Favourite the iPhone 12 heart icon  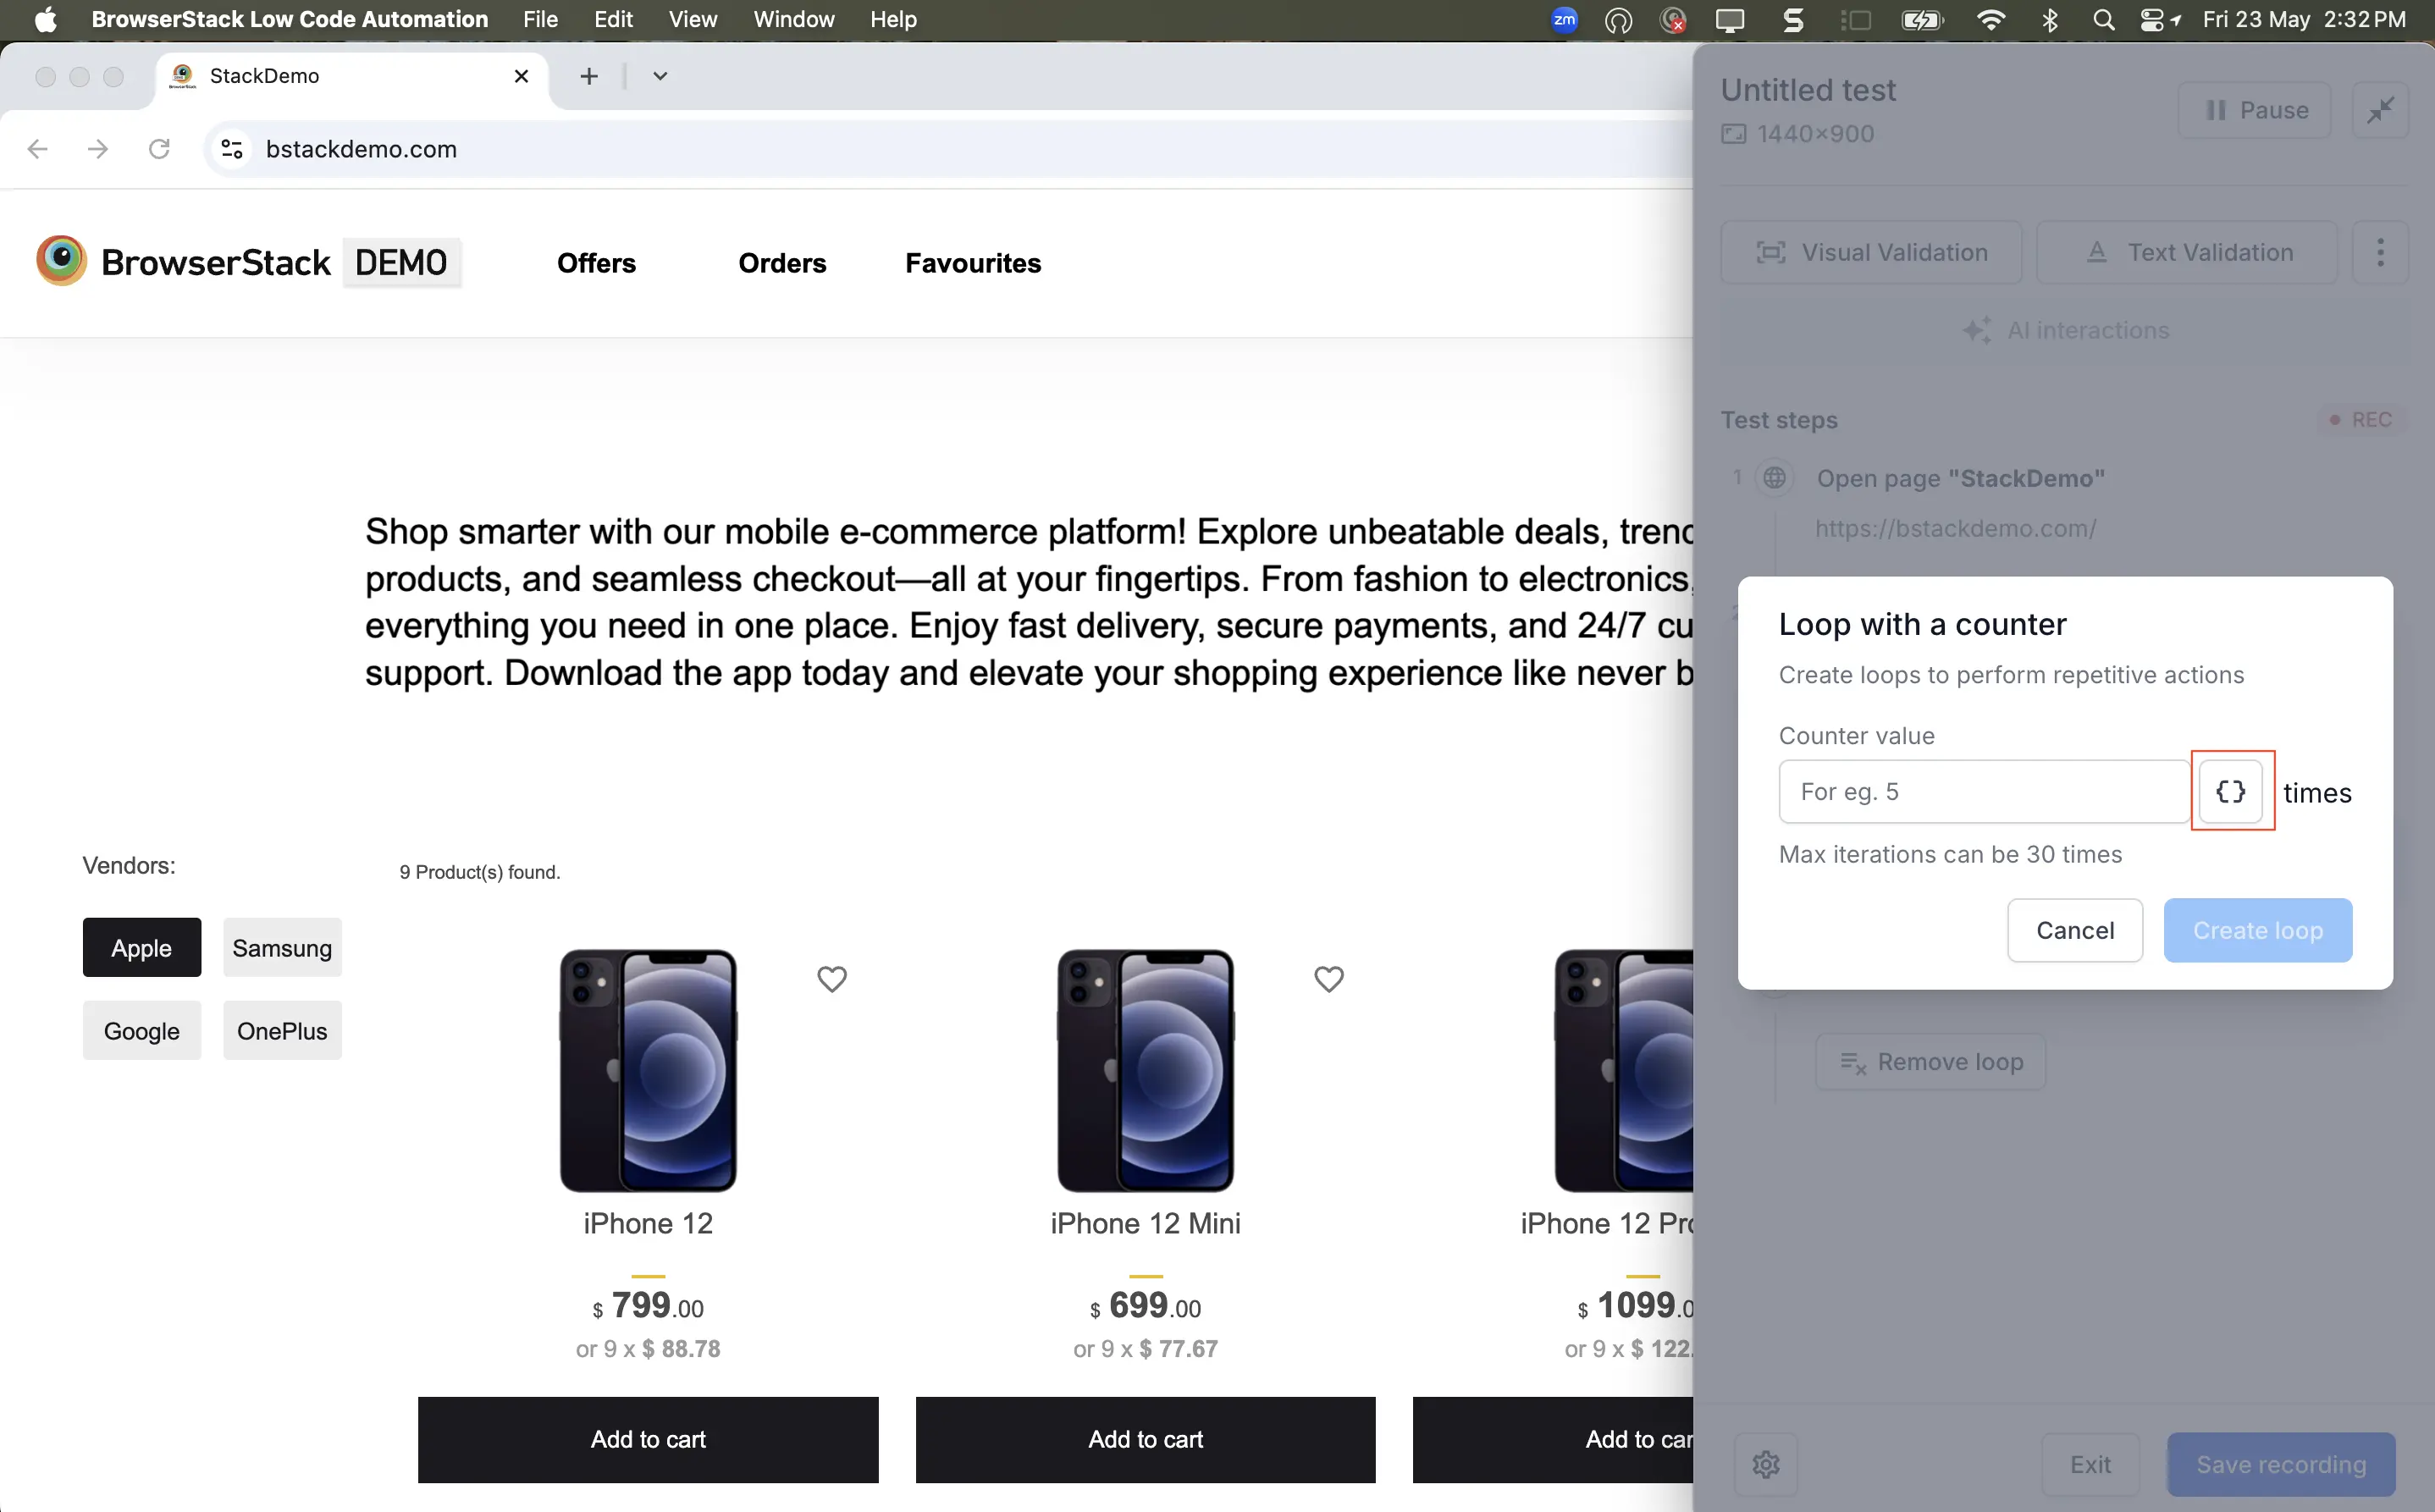tap(832, 978)
